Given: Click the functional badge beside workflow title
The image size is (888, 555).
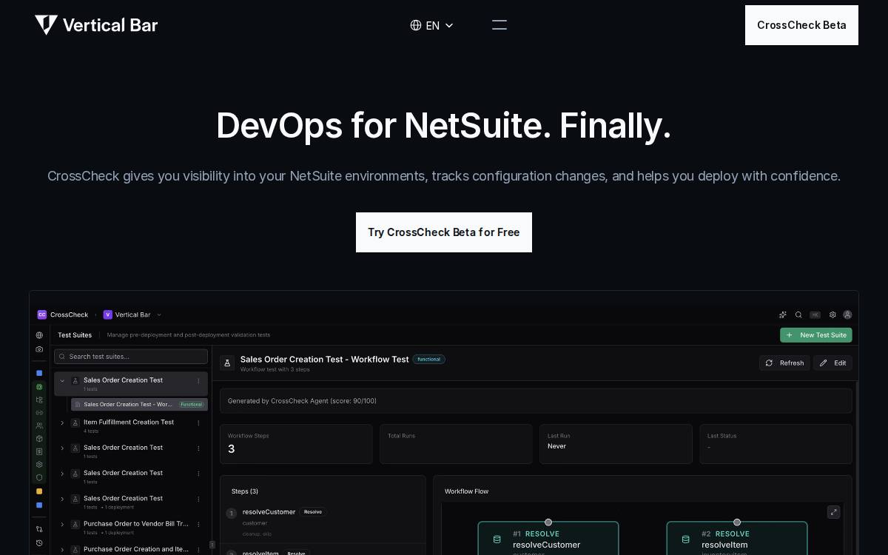Looking at the screenshot, I should (x=429, y=360).
